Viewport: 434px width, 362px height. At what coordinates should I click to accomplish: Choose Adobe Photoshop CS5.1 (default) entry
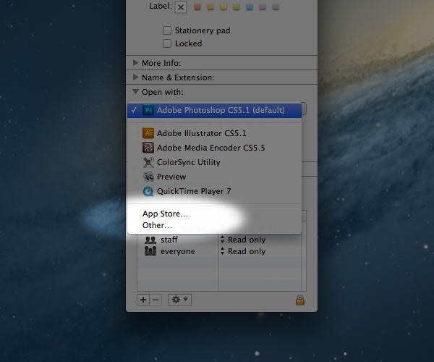[x=214, y=110]
